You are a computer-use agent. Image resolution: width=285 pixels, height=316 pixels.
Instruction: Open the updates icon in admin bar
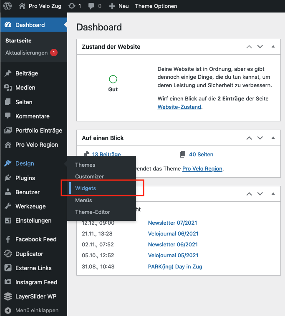[72, 6]
